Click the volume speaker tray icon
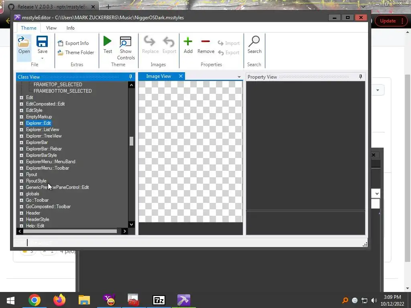The height and width of the screenshot is (308, 411). tap(374, 300)
